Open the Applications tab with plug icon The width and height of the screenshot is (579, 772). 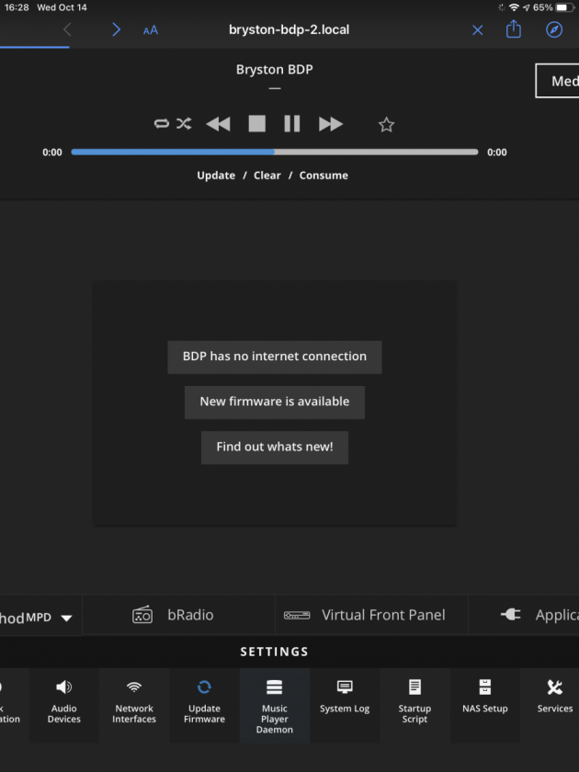(524, 615)
